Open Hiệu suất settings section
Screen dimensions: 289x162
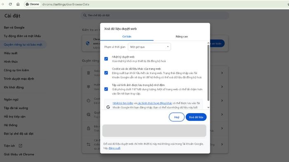[11, 53]
